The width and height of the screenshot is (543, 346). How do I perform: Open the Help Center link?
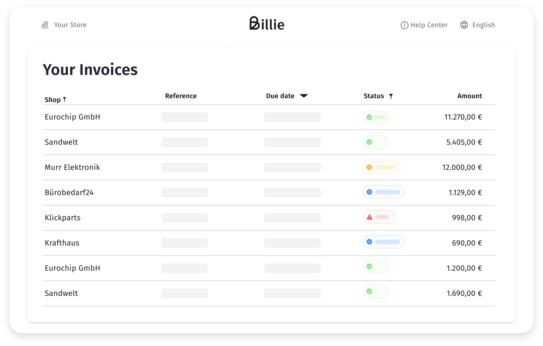point(429,25)
